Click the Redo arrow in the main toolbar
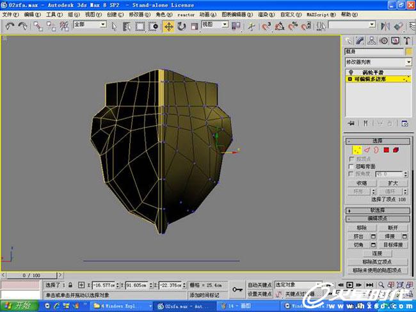 (x=23, y=26)
